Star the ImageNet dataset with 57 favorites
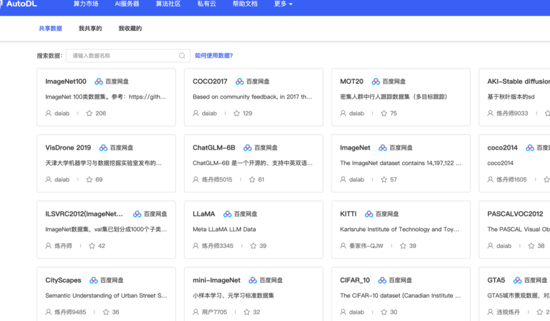Viewport: 550px width, 321px height. click(384, 180)
